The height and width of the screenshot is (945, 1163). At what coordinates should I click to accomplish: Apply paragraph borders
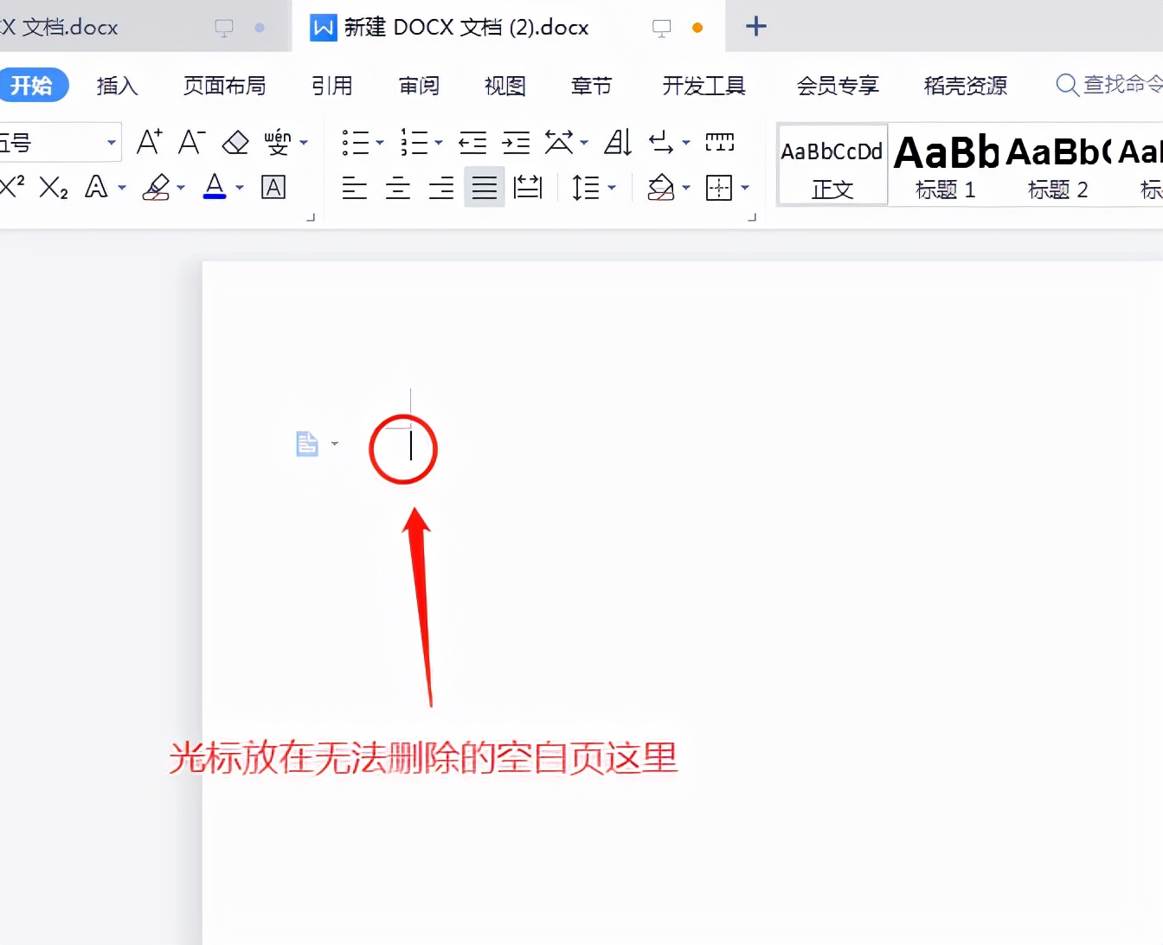click(719, 188)
